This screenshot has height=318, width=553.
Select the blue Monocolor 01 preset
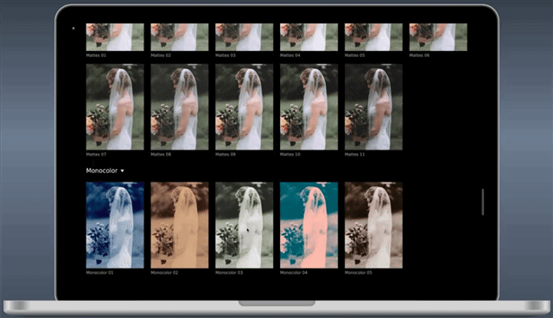click(x=115, y=225)
